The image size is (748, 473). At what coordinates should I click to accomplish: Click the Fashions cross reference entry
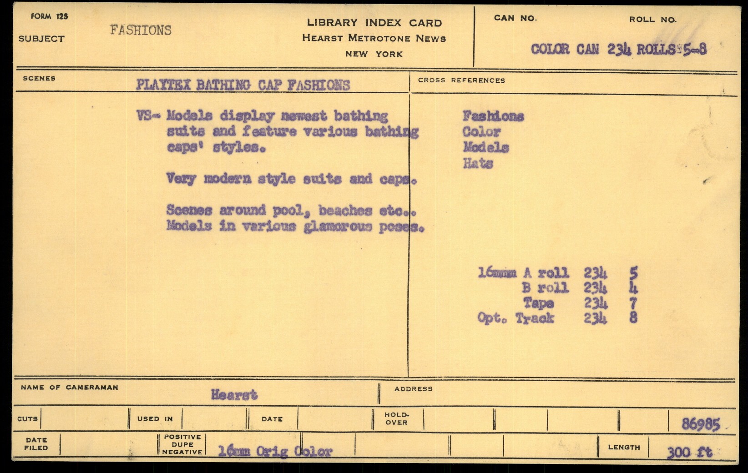tap(493, 116)
